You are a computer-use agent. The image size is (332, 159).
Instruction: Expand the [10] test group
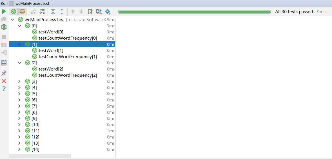click(x=19, y=124)
